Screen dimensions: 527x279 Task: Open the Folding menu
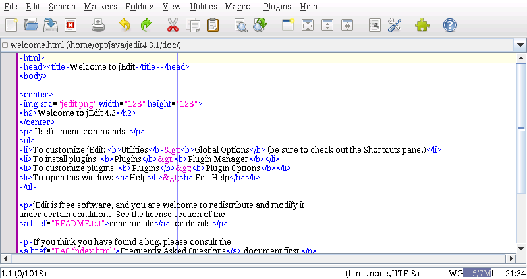point(139,7)
